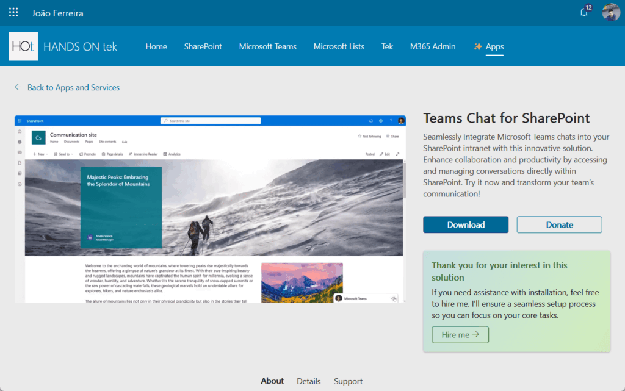
Task: Open the notifications bell
Action: pyautogui.click(x=584, y=12)
